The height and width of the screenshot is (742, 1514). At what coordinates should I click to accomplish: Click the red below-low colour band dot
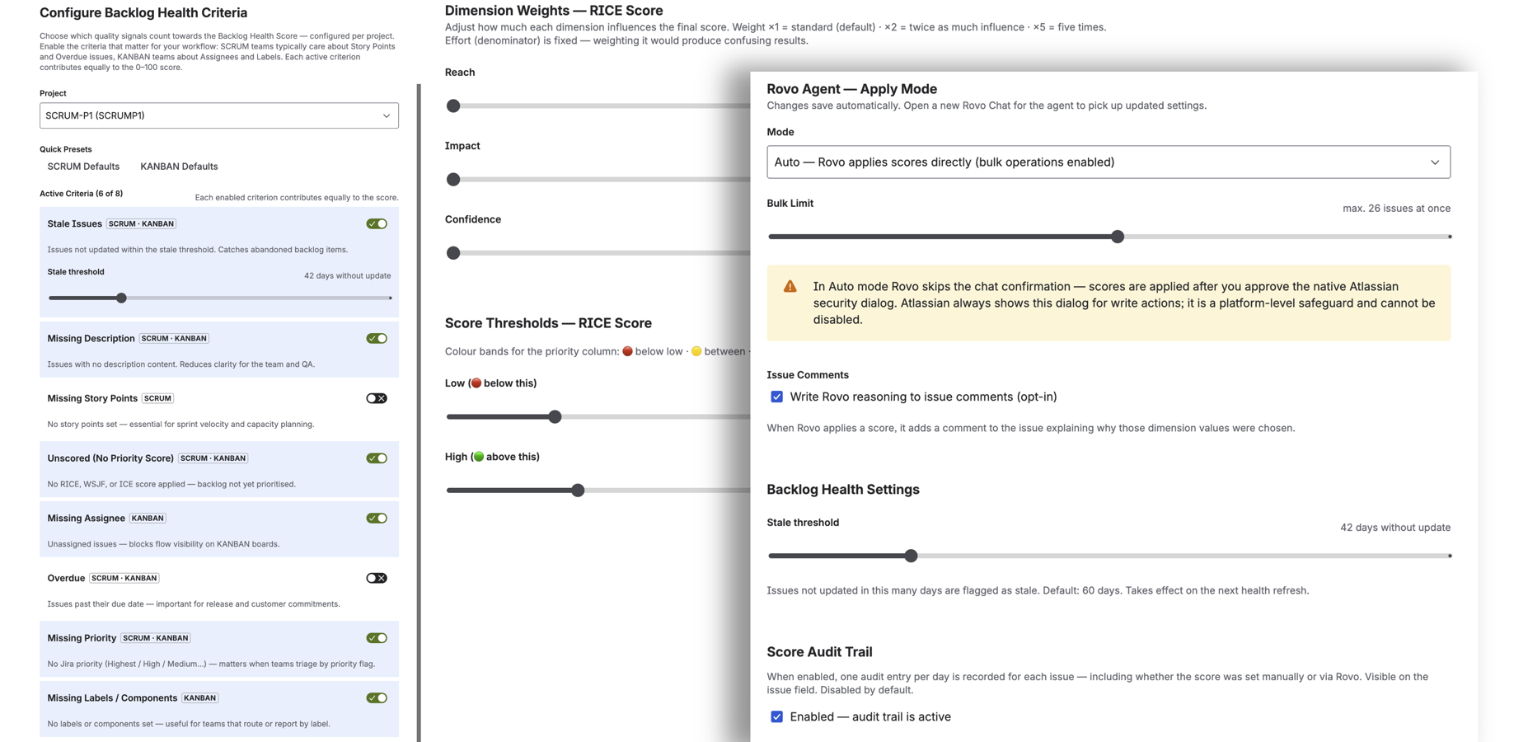[x=627, y=350]
